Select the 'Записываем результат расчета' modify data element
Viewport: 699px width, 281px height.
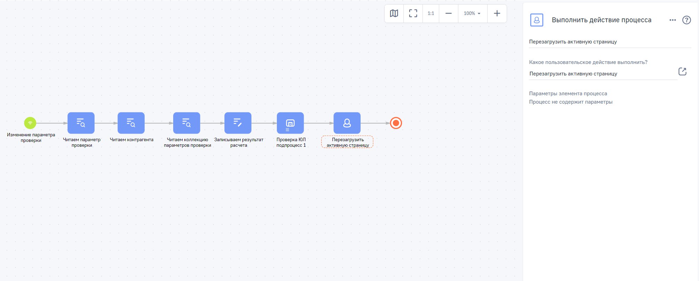(x=238, y=123)
